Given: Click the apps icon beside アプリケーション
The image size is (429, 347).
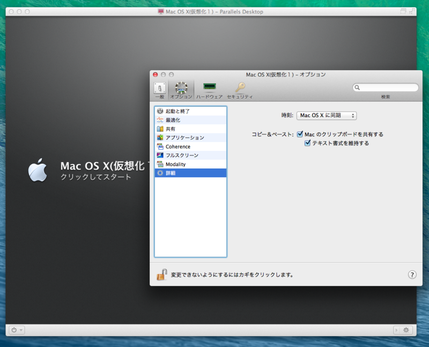Looking at the screenshot, I should (160, 138).
